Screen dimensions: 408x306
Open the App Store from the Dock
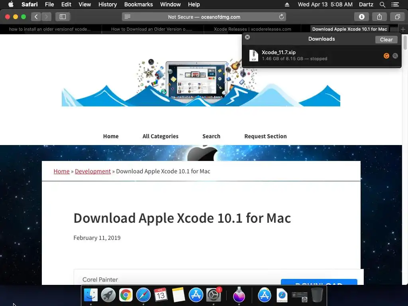pos(196,295)
